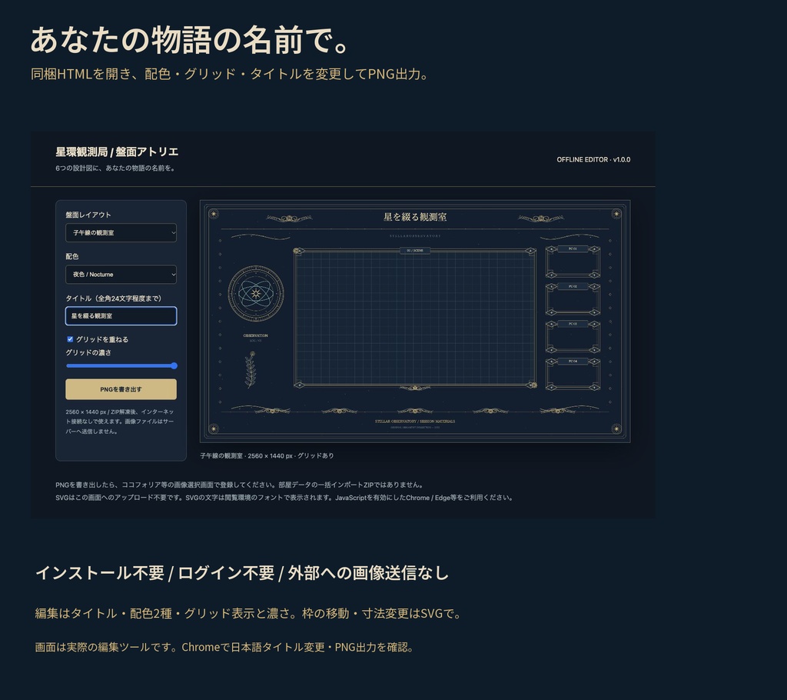
Task: Click the header 星環観測局 / 盤面アトリエ
Action: pyautogui.click(x=117, y=152)
